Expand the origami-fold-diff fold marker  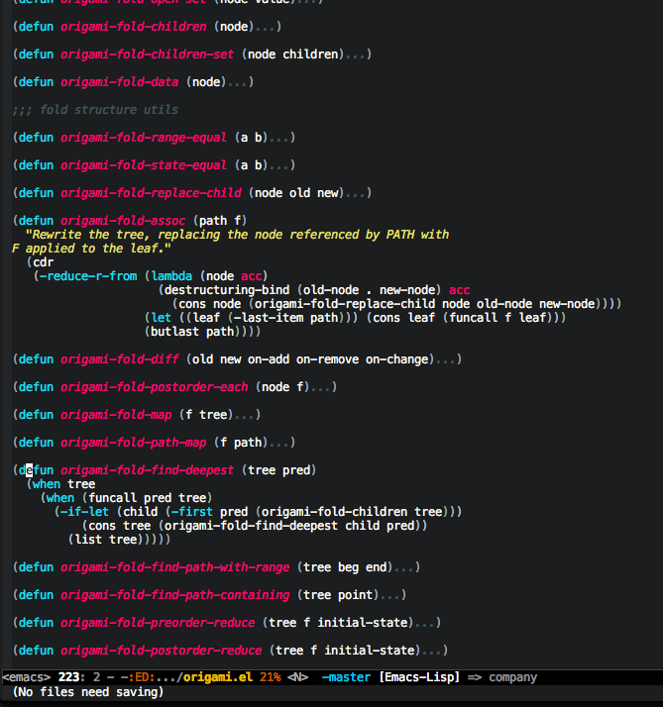pyautogui.click(x=447, y=361)
